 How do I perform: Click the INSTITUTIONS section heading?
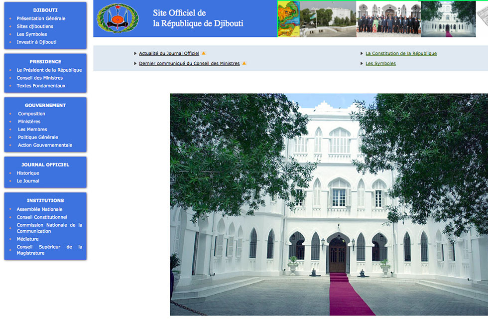(45, 200)
